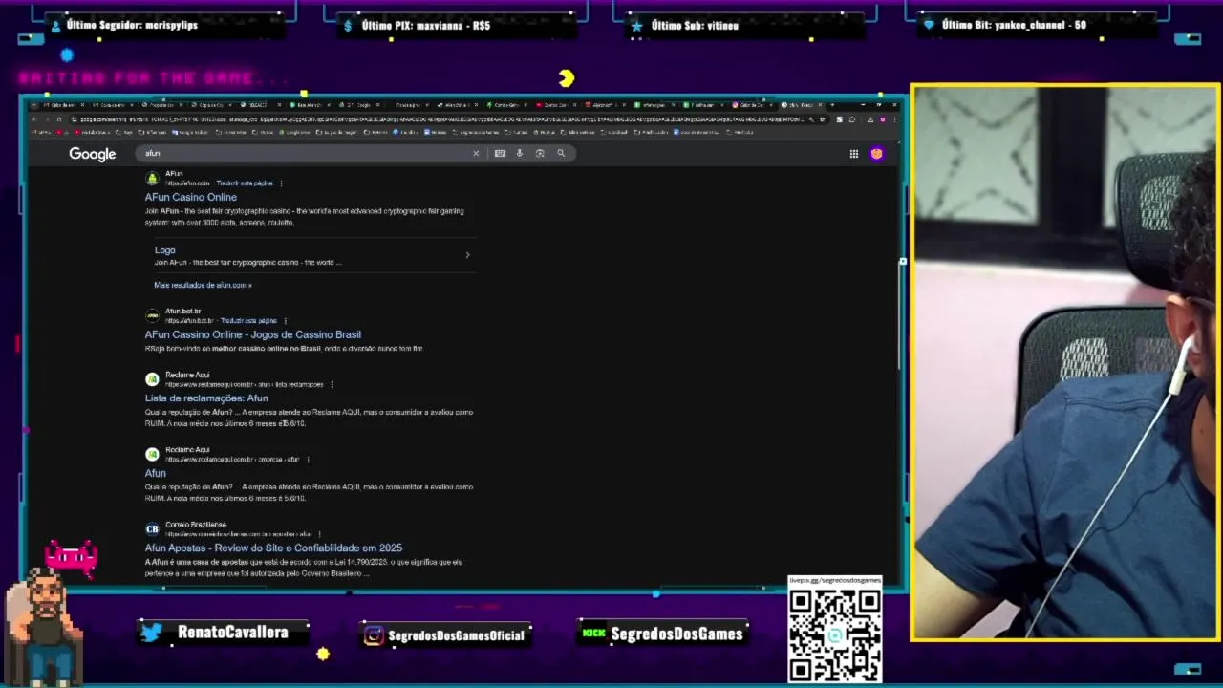Image resolution: width=1223 pixels, height=688 pixels.
Task: Click the SegredosDosGames Kick handle text
Action: tap(676, 634)
